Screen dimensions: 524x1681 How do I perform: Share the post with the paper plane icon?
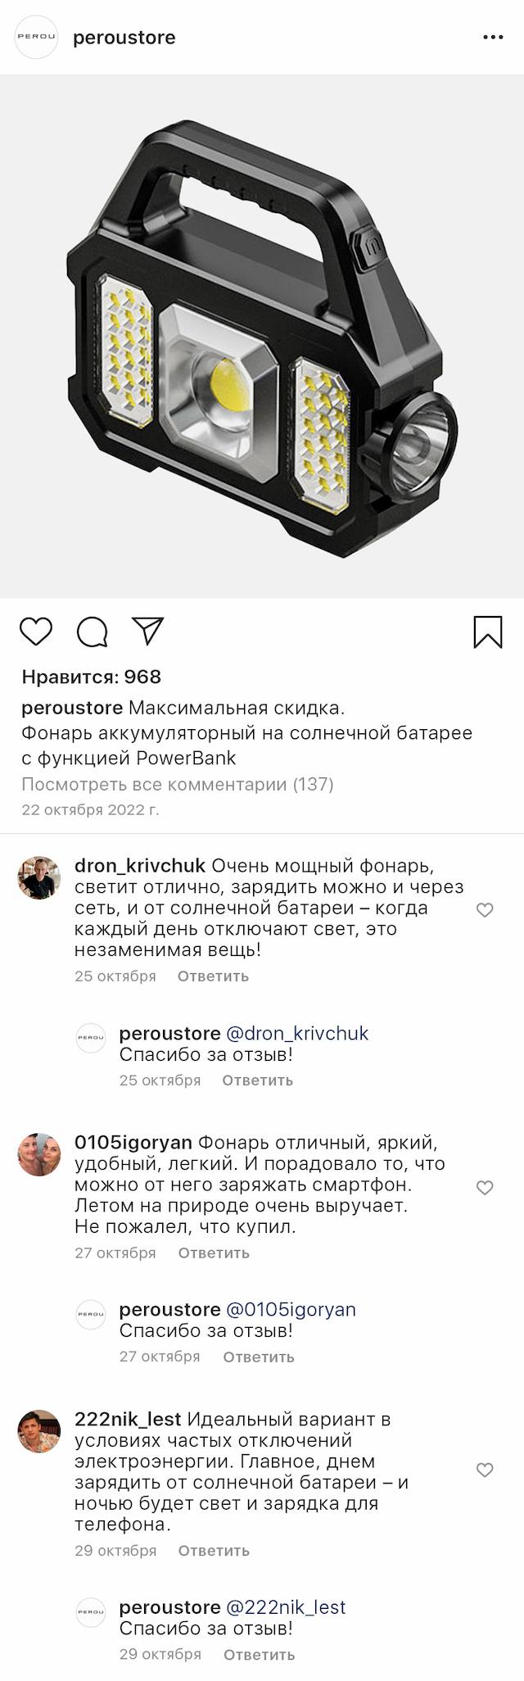[x=149, y=631]
